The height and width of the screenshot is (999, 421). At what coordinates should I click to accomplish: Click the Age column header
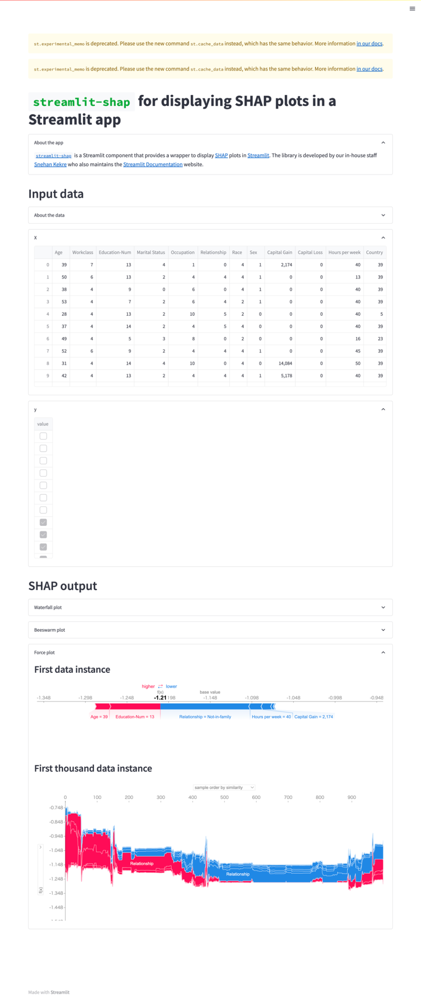click(58, 252)
